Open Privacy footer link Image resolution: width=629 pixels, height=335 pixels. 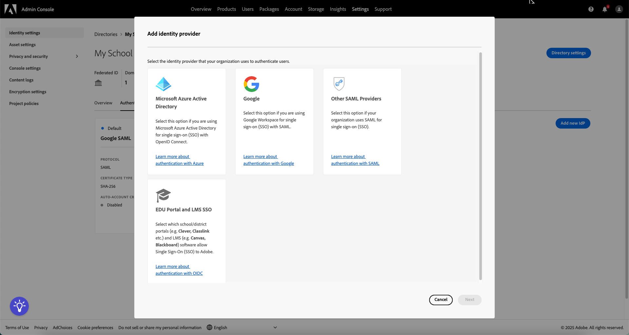click(41, 327)
